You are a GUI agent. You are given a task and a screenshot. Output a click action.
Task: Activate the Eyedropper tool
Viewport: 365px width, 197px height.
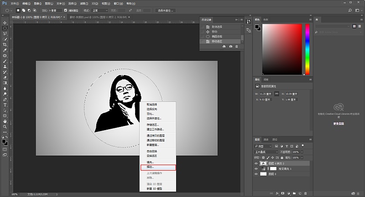coord(5,50)
